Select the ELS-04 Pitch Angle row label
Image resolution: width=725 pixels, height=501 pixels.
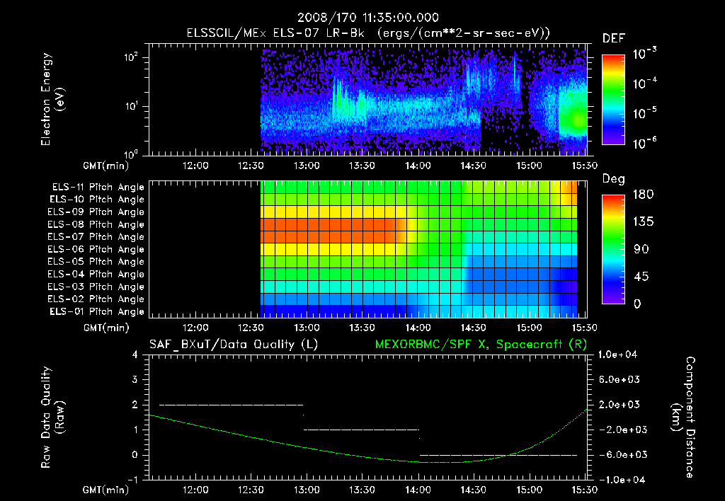pos(96,275)
